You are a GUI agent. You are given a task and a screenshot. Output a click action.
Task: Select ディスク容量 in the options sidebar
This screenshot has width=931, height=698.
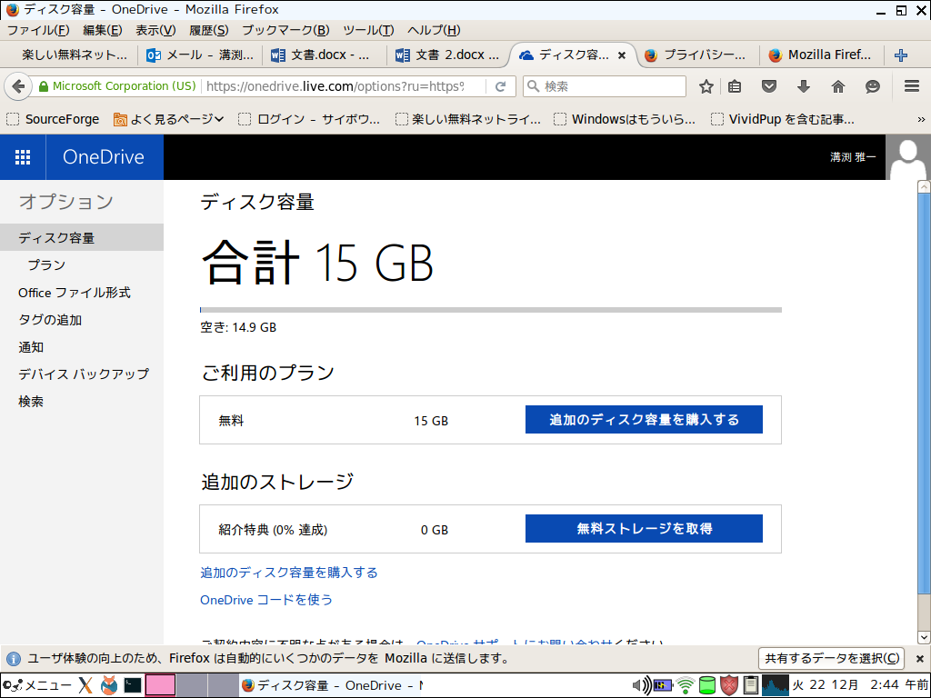coord(81,237)
